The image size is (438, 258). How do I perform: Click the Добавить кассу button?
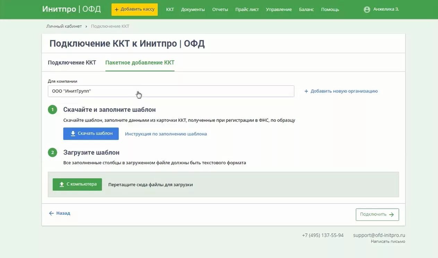pos(135,9)
